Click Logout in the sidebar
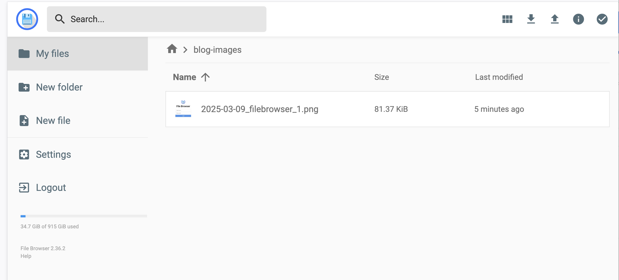 pyautogui.click(x=51, y=188)
